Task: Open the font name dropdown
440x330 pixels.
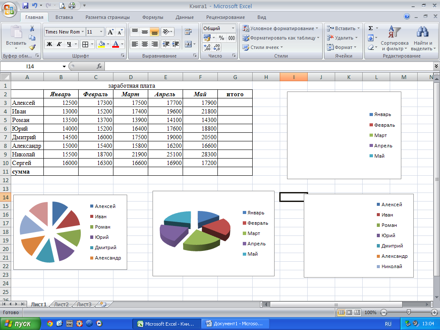Action: pyautogui.click(x=82, y=32)
